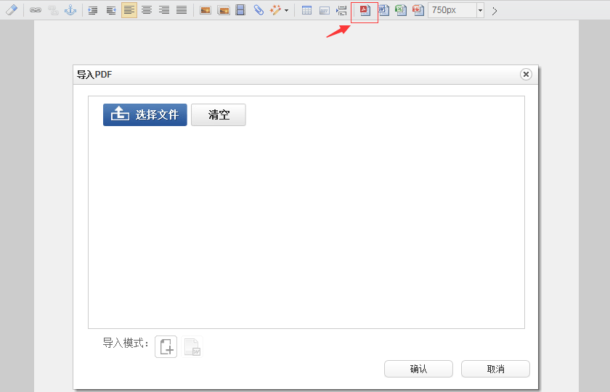Toggle center text alignment
Screen dimensions: 610x392
click(x=147, y=10)
